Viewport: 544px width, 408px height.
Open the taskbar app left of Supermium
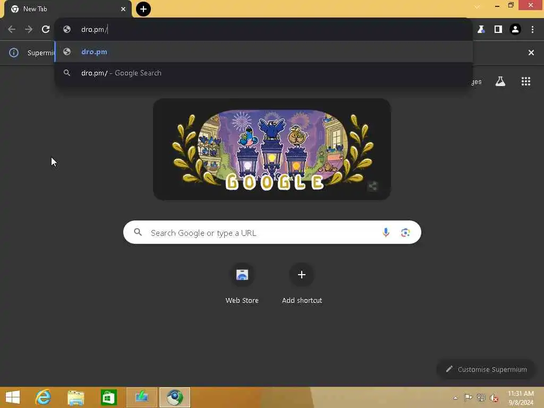coord(142,397)
